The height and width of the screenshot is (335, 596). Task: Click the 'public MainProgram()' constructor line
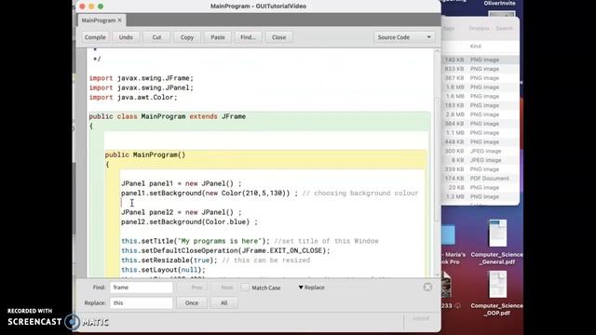point(145,154)
